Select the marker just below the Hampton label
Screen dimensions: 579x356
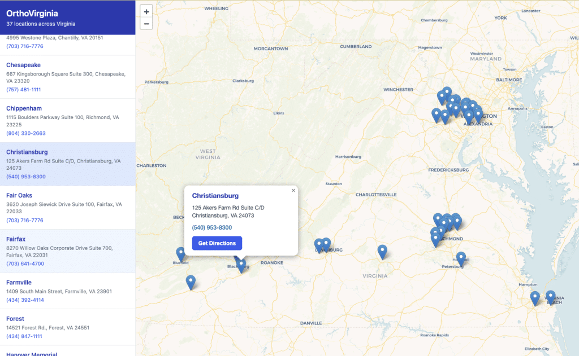[534, 297]
